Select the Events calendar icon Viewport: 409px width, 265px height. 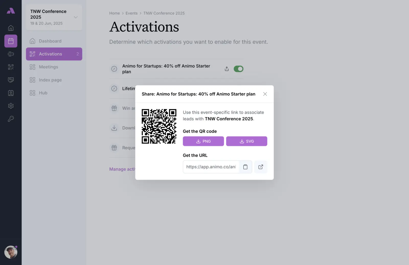11,41
